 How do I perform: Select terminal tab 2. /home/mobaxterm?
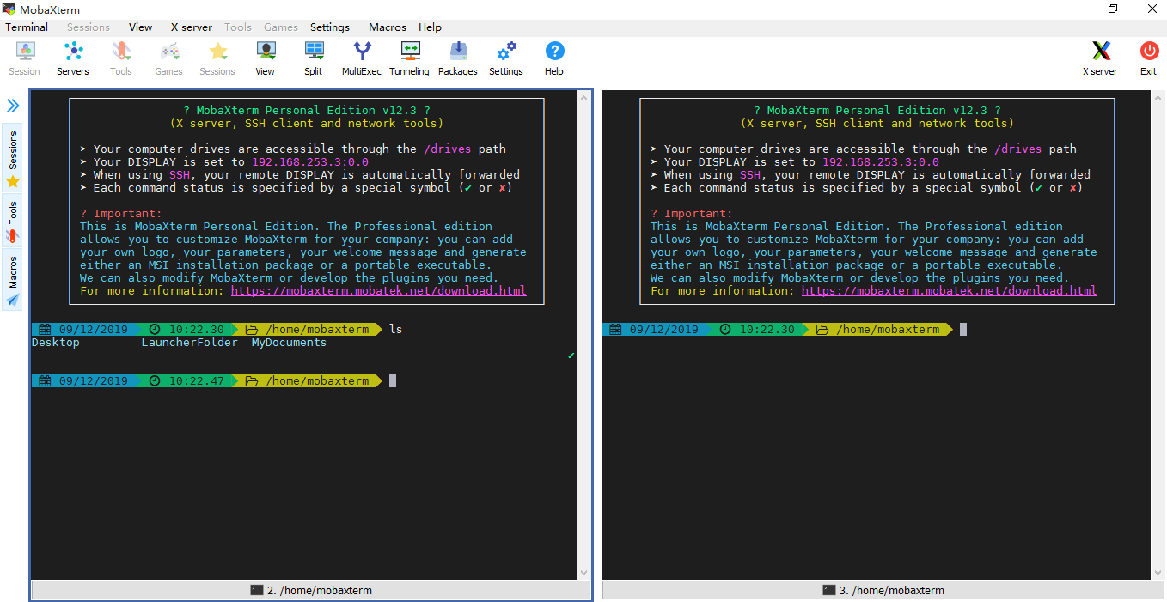pos(311,590)
